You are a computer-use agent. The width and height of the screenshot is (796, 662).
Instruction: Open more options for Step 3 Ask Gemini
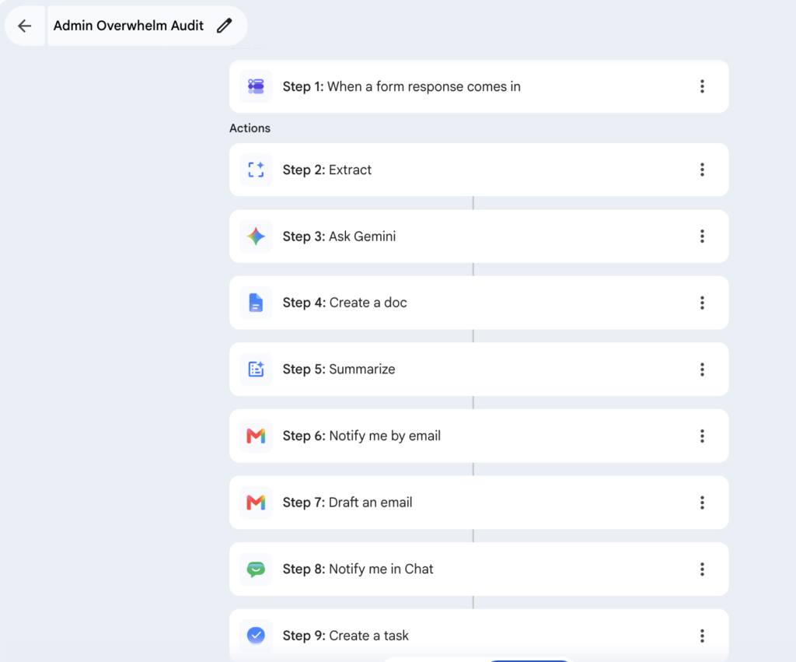702,236
